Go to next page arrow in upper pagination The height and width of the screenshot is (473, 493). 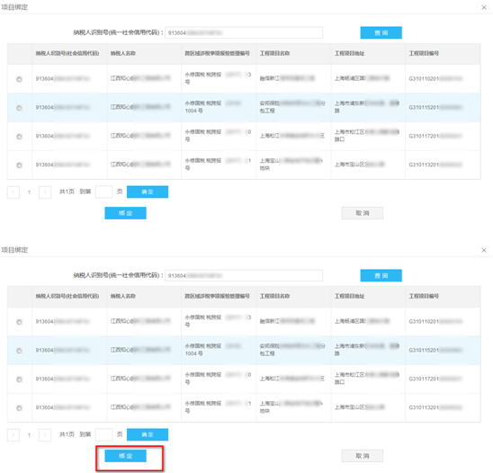[45, 192]
